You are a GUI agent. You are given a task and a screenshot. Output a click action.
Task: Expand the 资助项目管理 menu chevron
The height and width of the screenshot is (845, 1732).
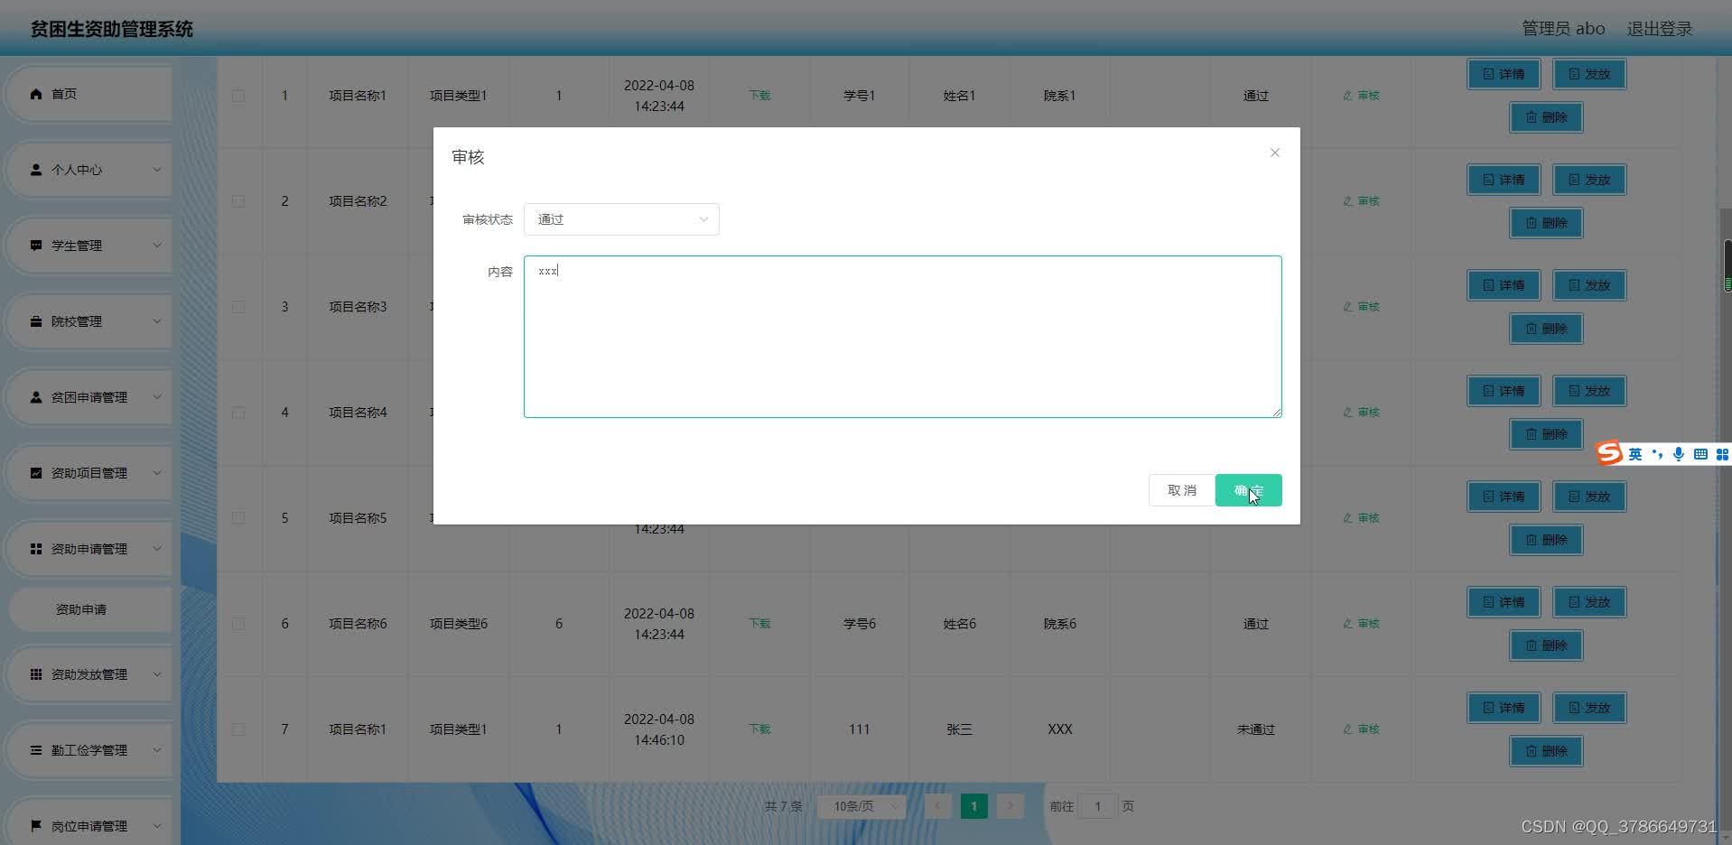(157, 473)
